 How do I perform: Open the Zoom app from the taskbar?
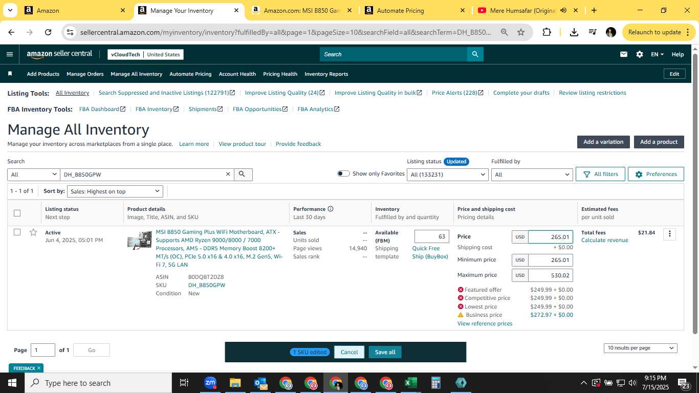pyautogui.click(x=210, y=382)
